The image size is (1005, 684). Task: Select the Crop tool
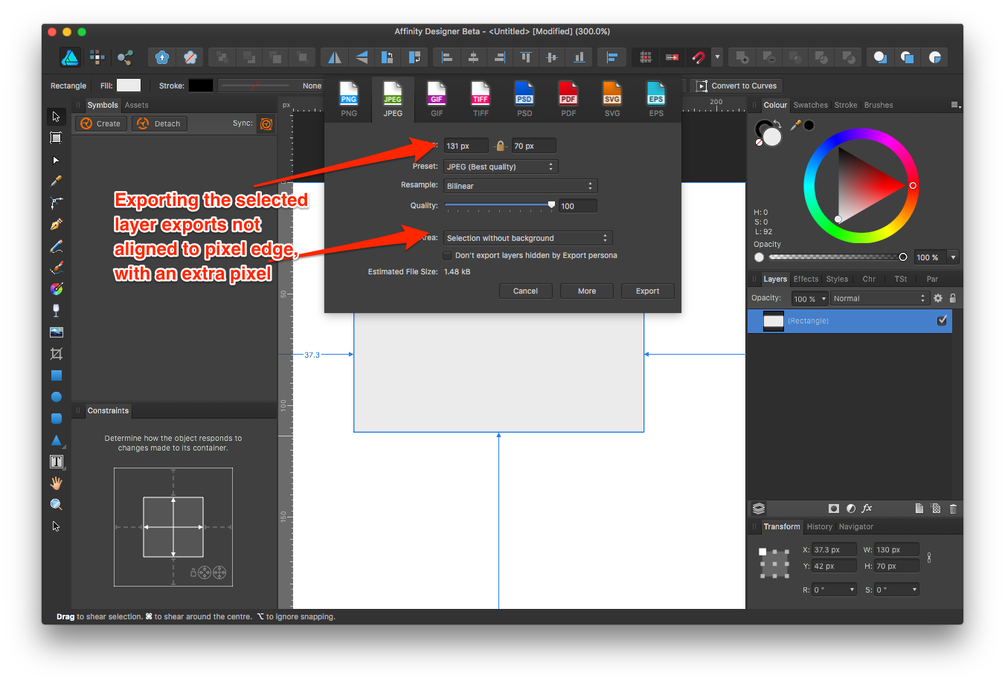click(x=56, y=354)
